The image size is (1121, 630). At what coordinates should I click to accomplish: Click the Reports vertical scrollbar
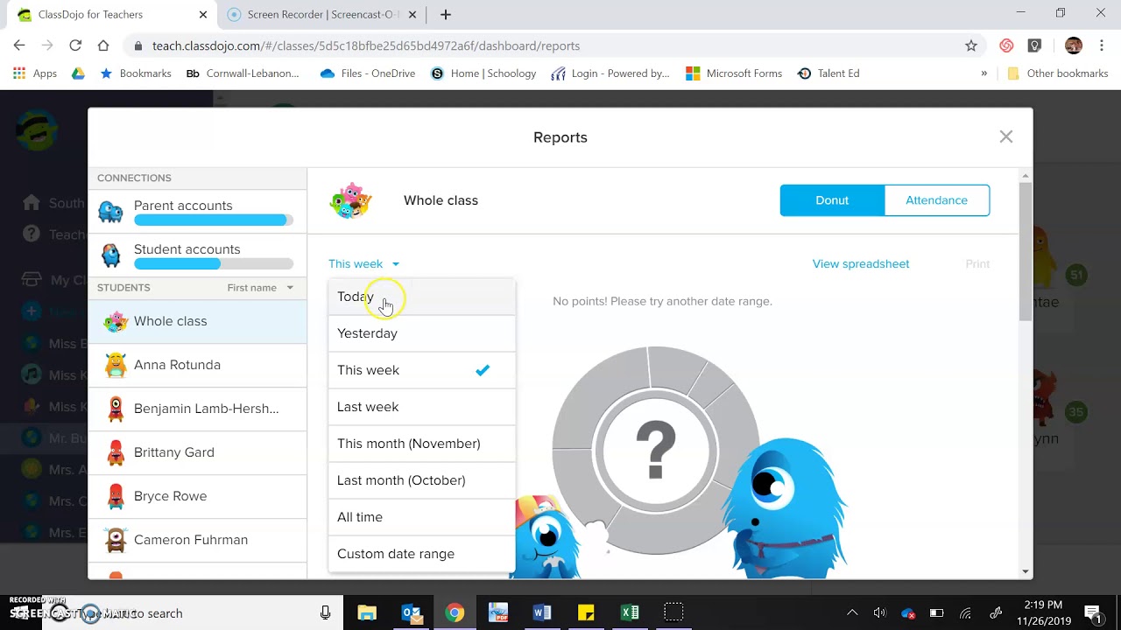click(x=1026, y=252)
